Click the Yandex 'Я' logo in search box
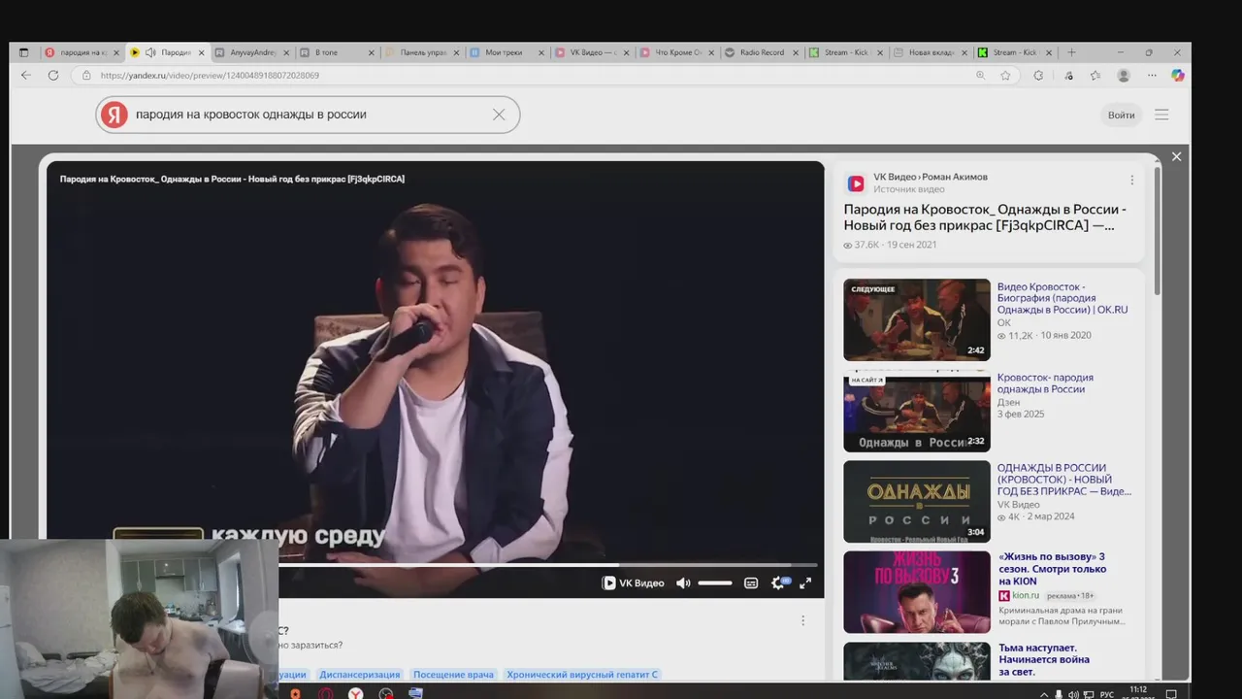Image resolution: width=1242 pixels, height=699 pixels. (114, 115)
